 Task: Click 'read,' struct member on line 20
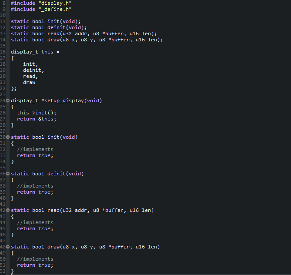(30, 76)
